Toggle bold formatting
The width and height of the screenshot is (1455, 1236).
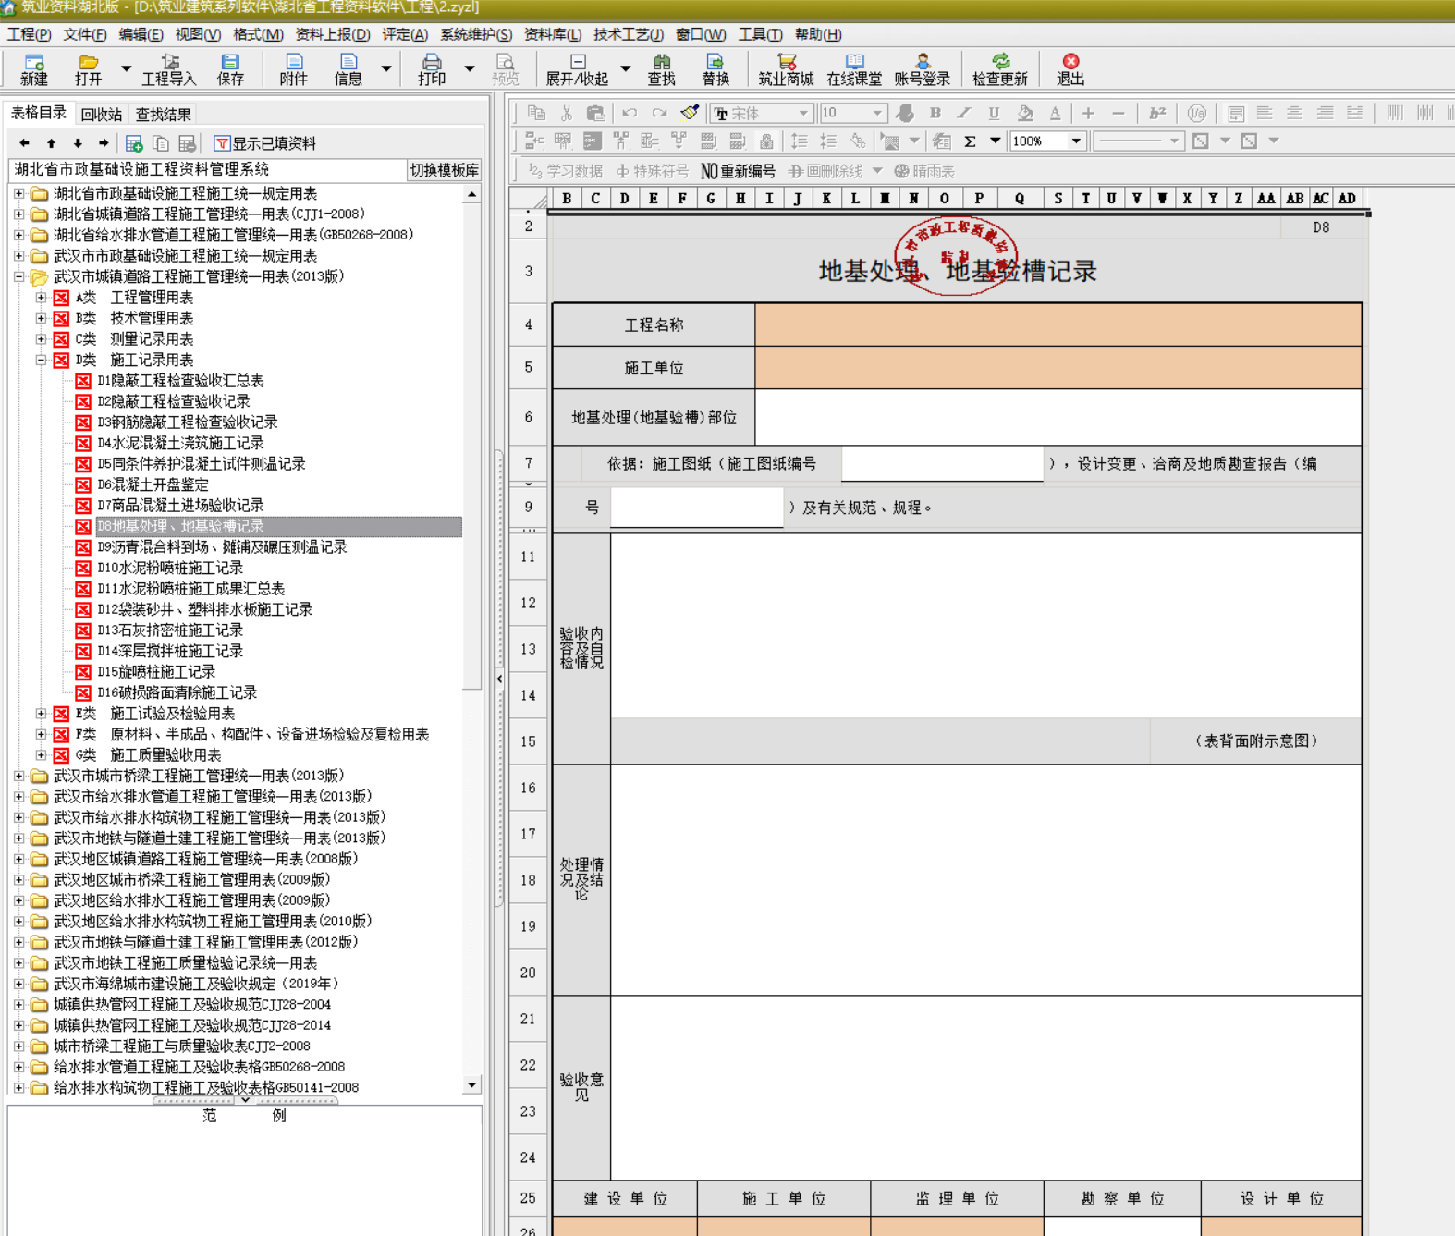point(935,113)
